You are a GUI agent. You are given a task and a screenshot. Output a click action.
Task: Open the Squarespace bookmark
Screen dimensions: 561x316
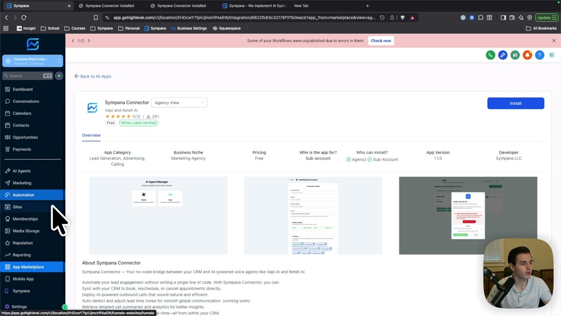[x=227, y=28]
